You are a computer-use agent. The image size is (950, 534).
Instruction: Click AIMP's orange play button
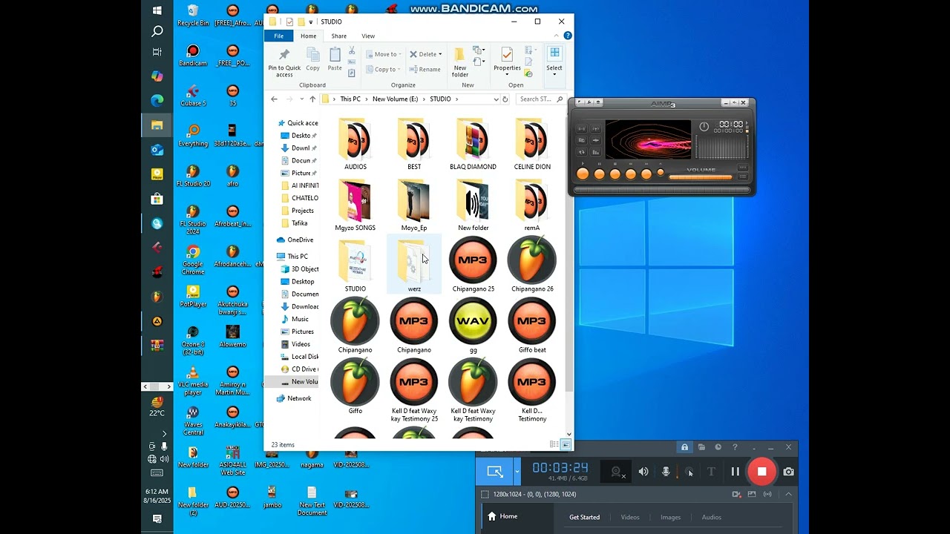pyautogui.click(x=583, y=174)
